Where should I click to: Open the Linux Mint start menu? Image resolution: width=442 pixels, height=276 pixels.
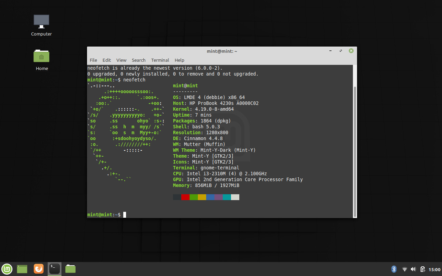click(x=7, y=269)
